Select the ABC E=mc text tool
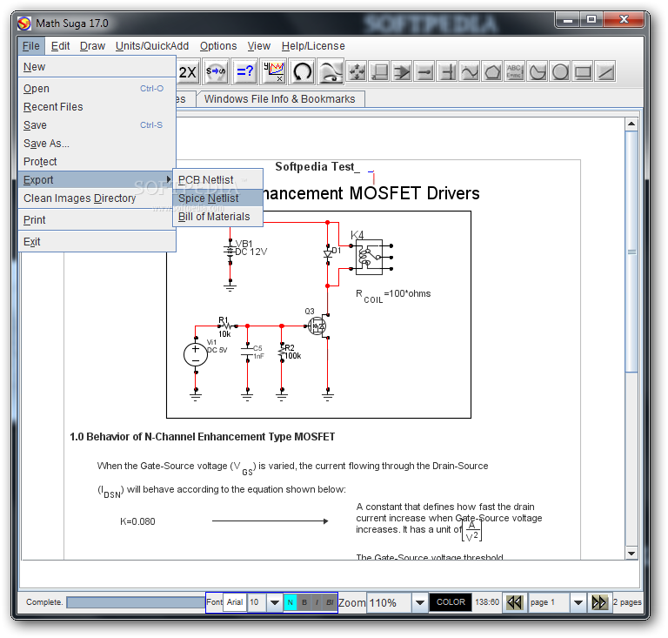668x638 pixels. [x=515, y=71]
